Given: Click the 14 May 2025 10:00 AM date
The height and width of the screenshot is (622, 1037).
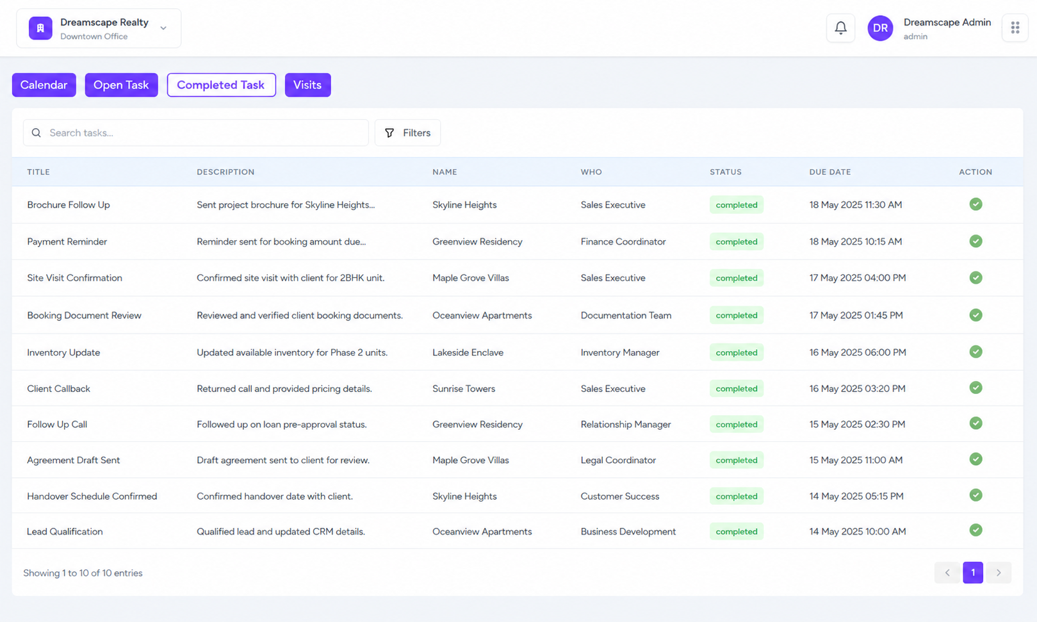Looking at the screenshot, I should pos(858,532).
